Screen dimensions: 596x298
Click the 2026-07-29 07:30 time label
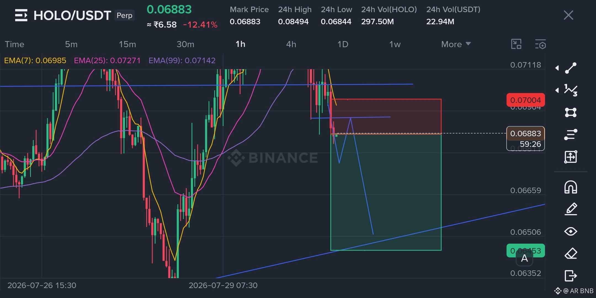223,285
